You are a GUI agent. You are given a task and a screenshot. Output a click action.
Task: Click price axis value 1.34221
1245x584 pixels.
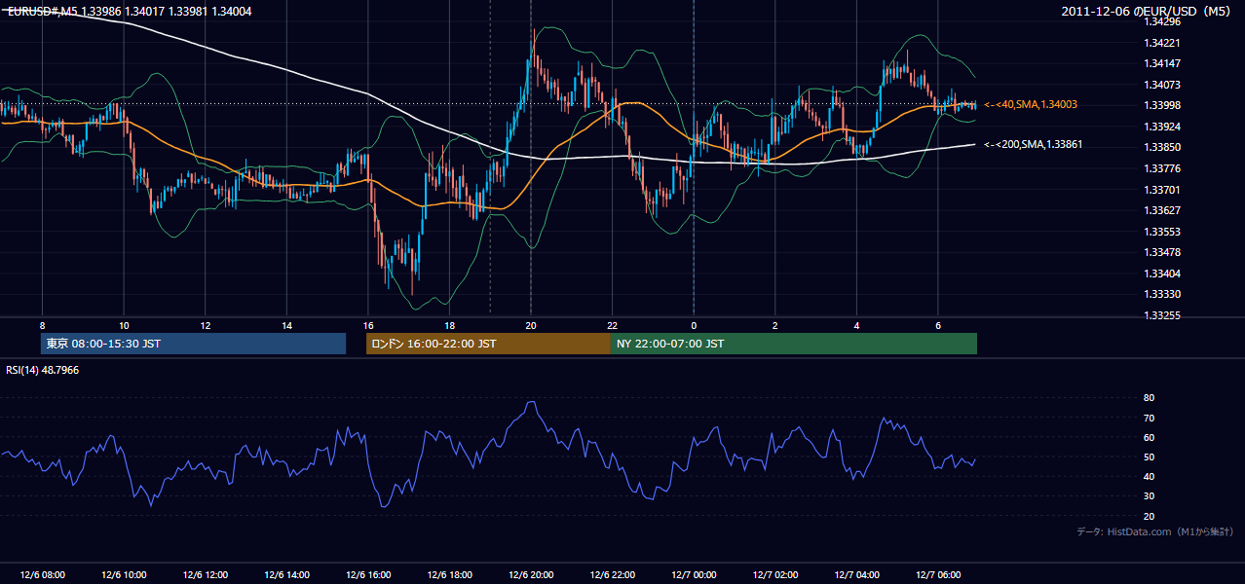pyautogui.click(x=1163, y=43)
